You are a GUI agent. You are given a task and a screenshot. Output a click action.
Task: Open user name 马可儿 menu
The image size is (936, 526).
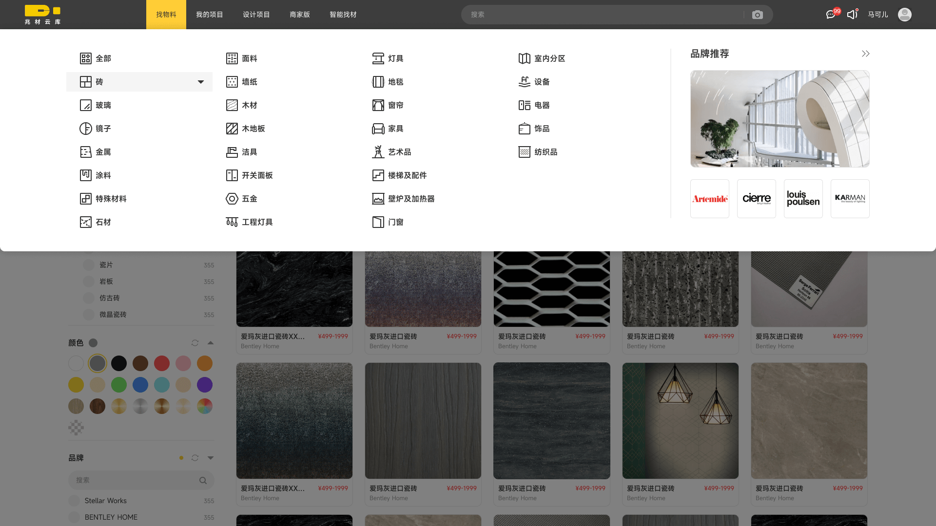[877, 15]
